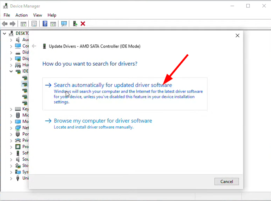Image resolution: width=271 pixels, height=201 pixels.
Task: Select the Universal Serial Bus category icon
Action: (x=18, y=178)
